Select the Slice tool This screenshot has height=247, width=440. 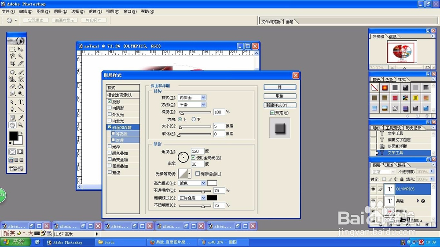(21, 63)
